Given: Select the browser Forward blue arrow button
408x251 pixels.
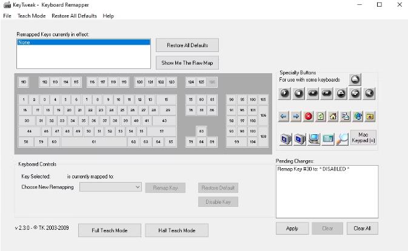Looking at the screenshot, I should point(296,117).
